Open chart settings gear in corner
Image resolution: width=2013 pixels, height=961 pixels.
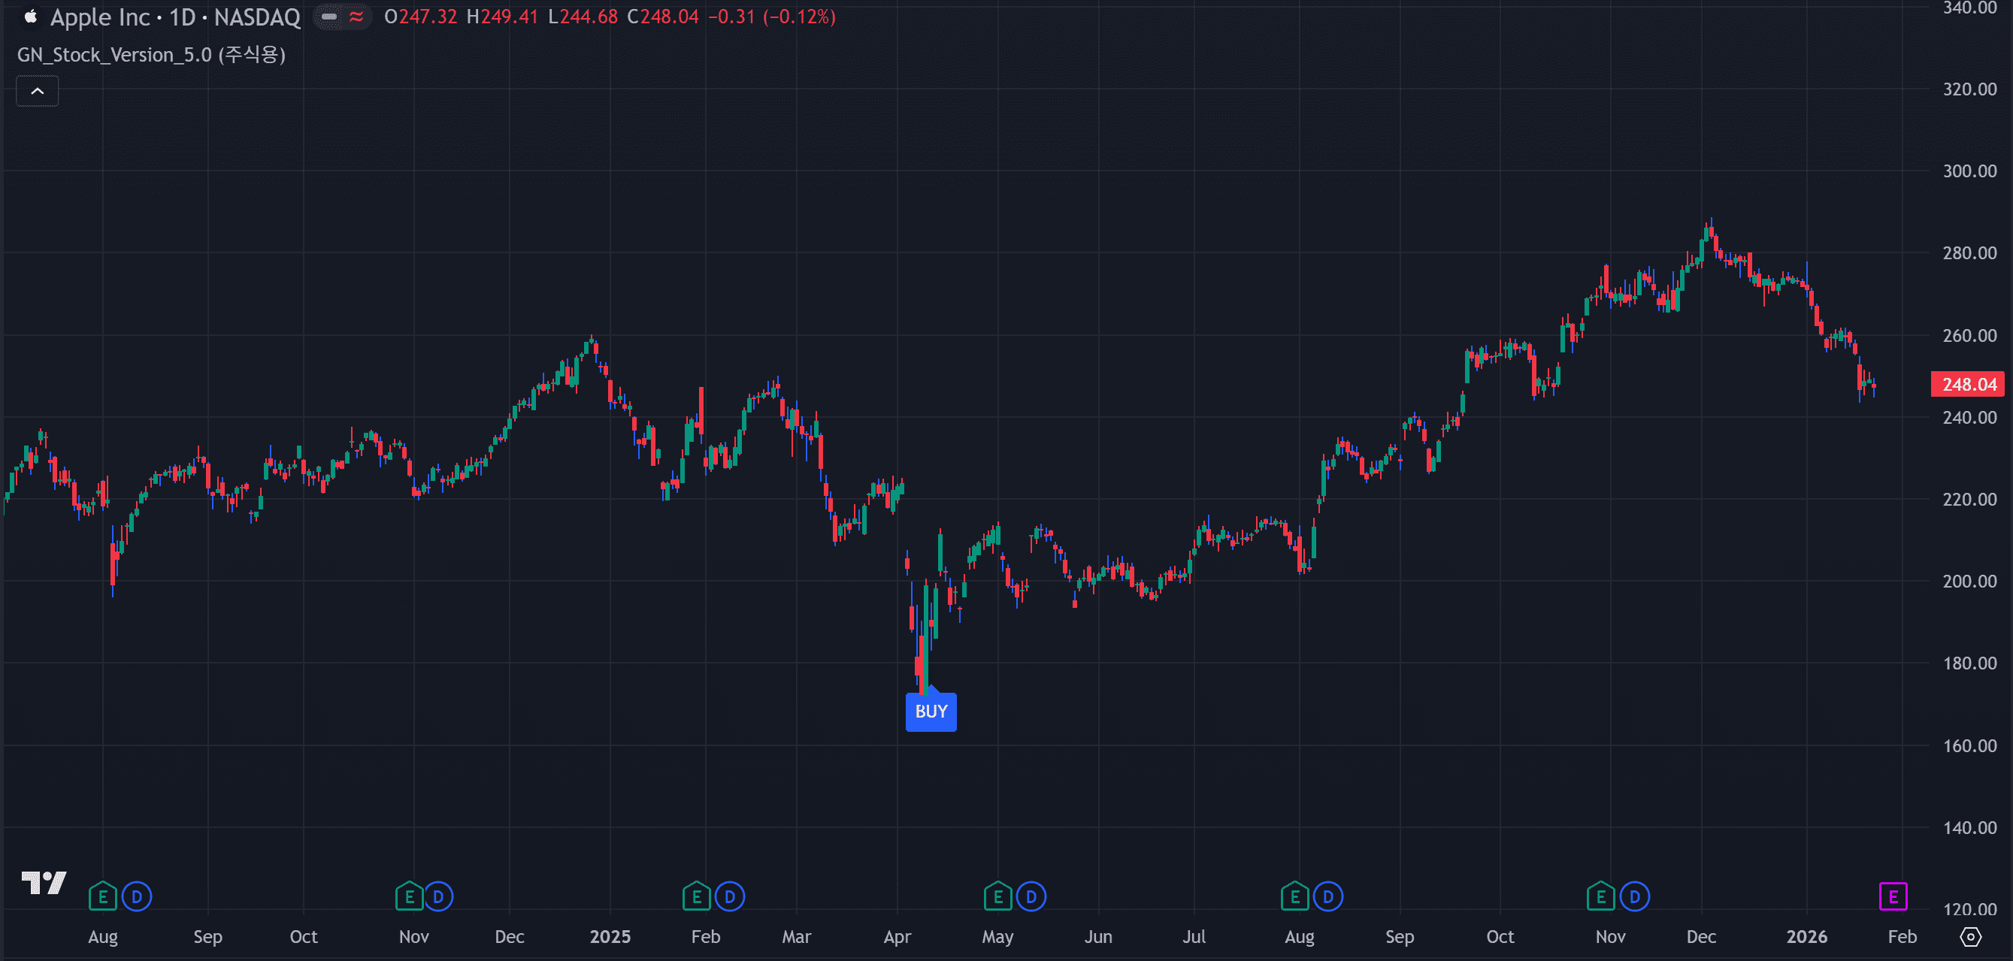point(1970,936)
